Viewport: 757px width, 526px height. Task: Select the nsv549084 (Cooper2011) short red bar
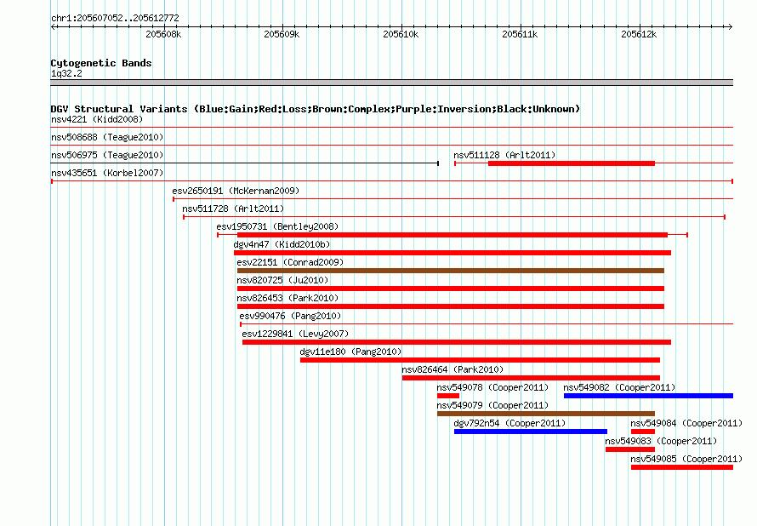(x=642, y=432)
